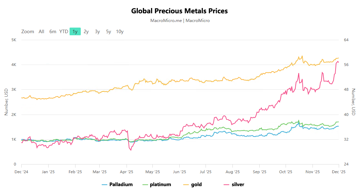Switch chart range to 3y
Screen dimensions: 359x191
97,31
